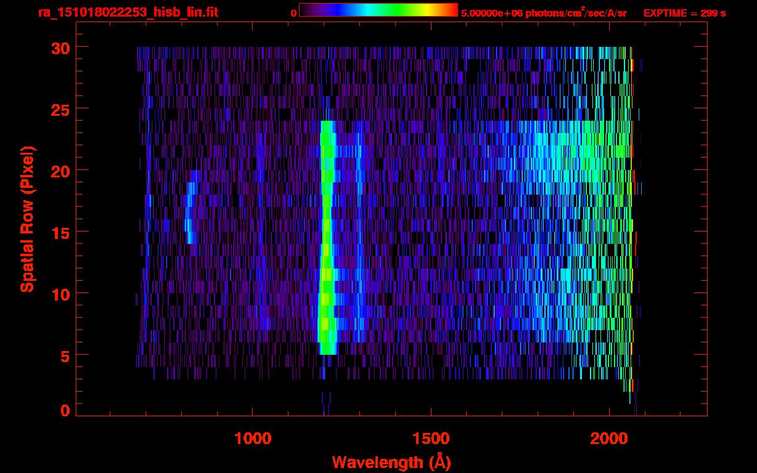Select the Spatial Row (Pixel) axis title
Image resolution: width=757 pixels, height=473 pixels.
click(27, 219)
